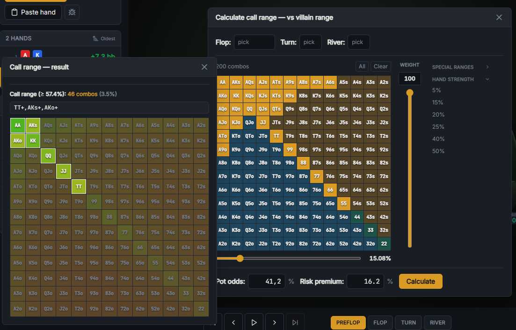This screenshot has height=330, width=516.
Task: Toggle JTs in the villain range grid
Action: [x=276, y=123]
